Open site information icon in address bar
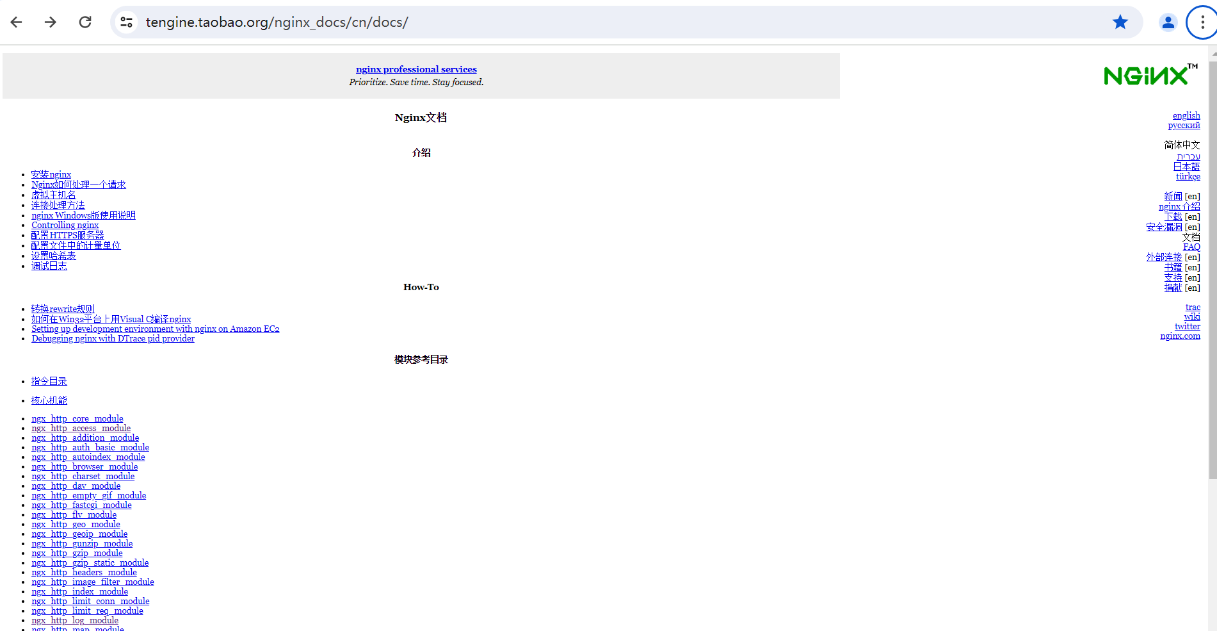 [127, 22]
